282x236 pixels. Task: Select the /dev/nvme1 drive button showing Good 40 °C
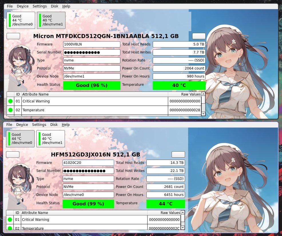point(51,20)
